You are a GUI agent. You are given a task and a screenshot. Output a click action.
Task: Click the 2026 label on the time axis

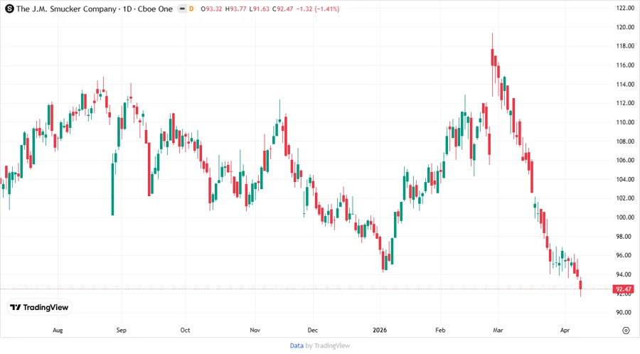(380, 331)
